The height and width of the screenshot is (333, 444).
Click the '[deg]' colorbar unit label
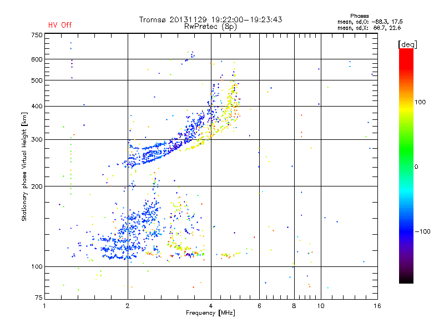click(407, 44)
